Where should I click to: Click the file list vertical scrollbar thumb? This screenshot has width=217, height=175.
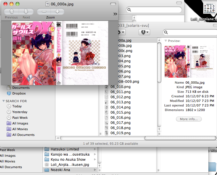[159, 63]
